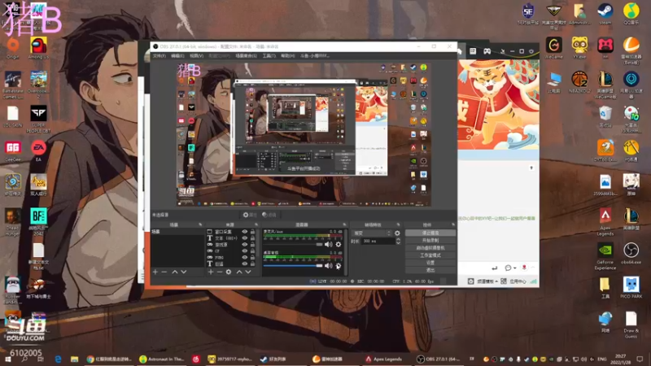Pop out the 来源 sources dock panel
Screen dimensions: 651x366
[256, 224]
